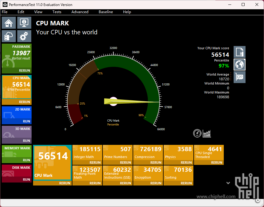Select the CPU Single Threaded 4641 tile
This screenshot has width=264, height=207.
click(209, 153)
